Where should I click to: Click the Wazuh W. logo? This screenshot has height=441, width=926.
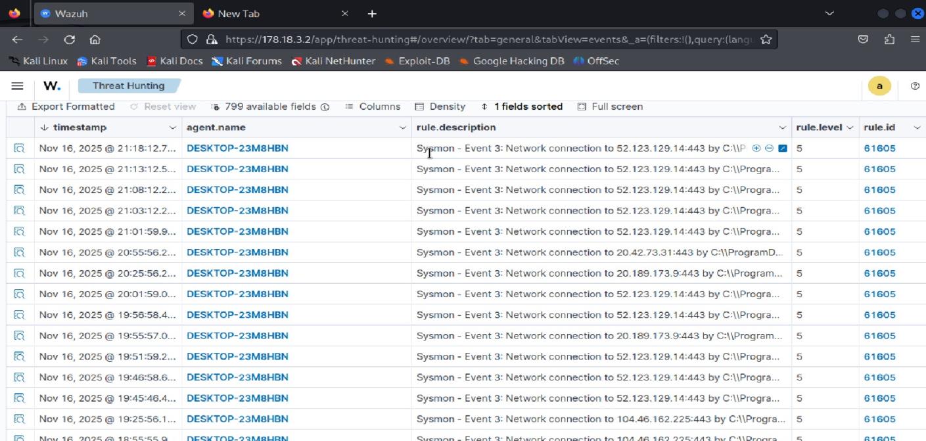[51, 85]
